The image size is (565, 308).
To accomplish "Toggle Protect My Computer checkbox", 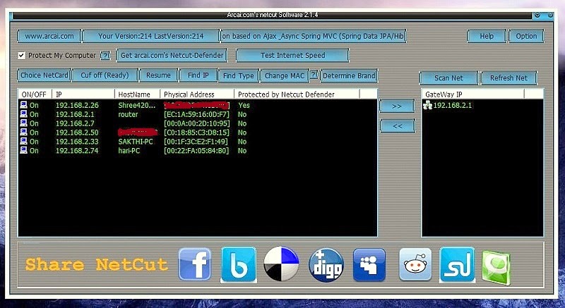I will pos(22,56).
